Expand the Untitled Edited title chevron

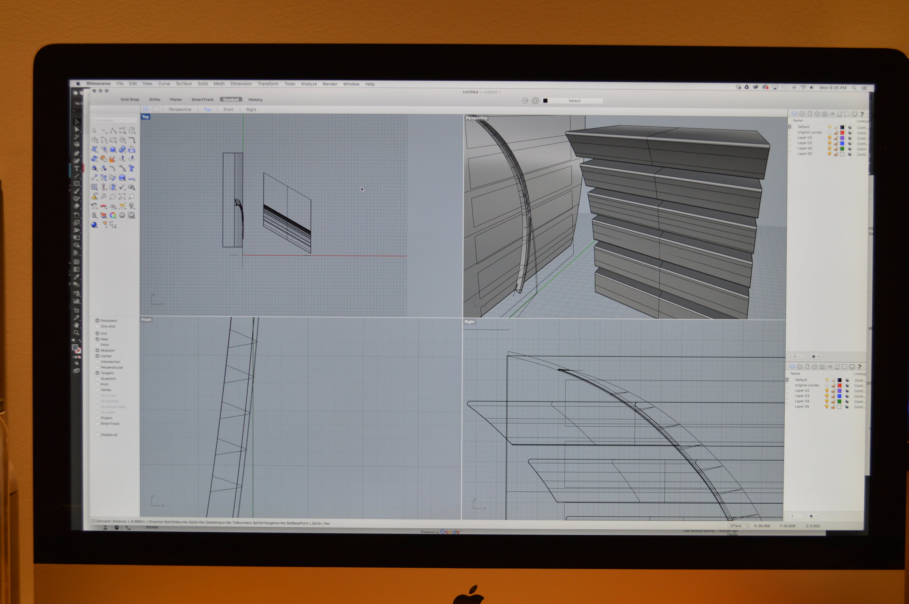(500, 92)
